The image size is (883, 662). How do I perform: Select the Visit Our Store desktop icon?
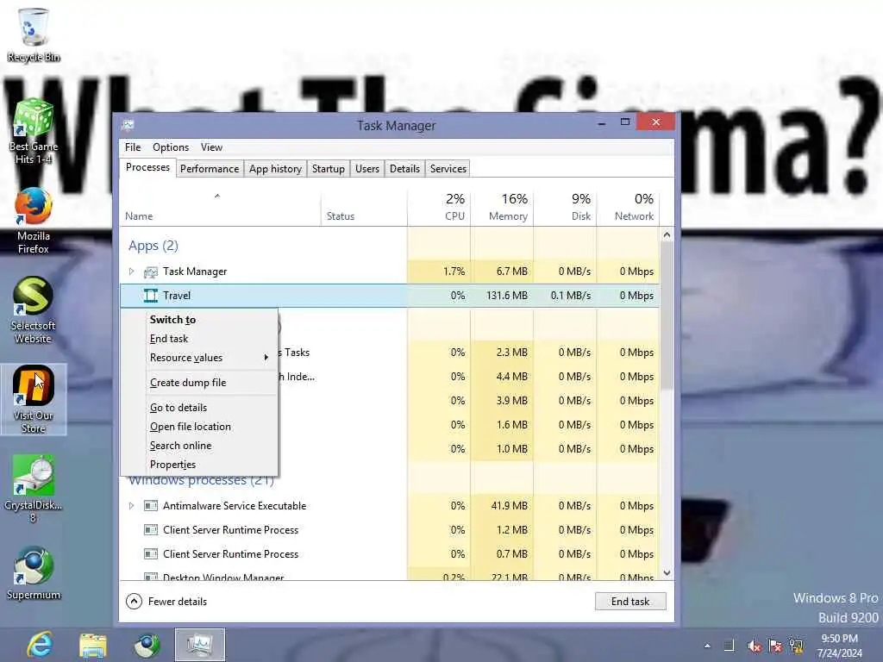pyautogui.click(x=34, y=400)
